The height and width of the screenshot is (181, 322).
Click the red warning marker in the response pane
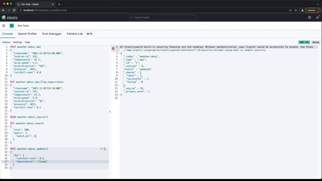point(113,48)
